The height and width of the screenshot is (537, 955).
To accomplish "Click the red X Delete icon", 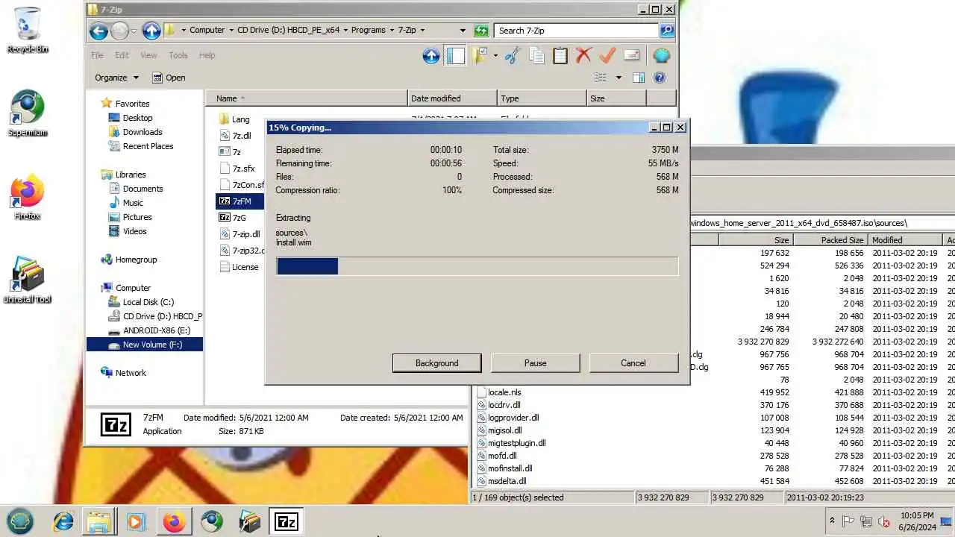I will point(583,55).
